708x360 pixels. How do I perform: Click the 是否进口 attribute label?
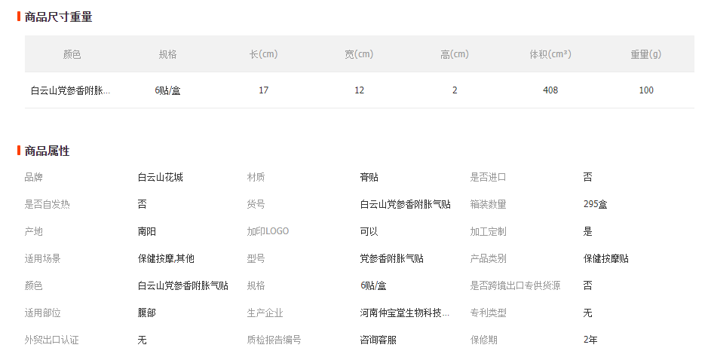point(488,177)
